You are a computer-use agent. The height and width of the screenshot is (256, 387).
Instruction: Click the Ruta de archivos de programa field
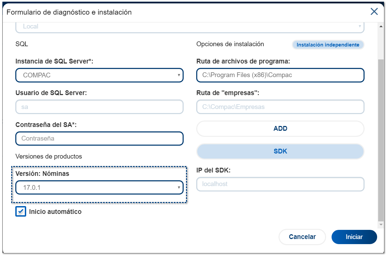tap(280, 75)
